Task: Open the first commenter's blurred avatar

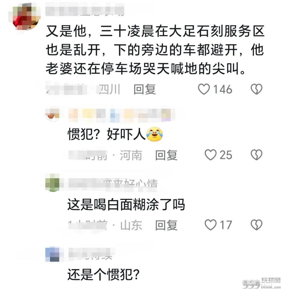Action: (25, 17)
